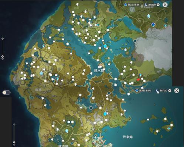The image size is (184, 147).
Task: Select the white star marker at the map's top
Action: (x=77, y=4)
